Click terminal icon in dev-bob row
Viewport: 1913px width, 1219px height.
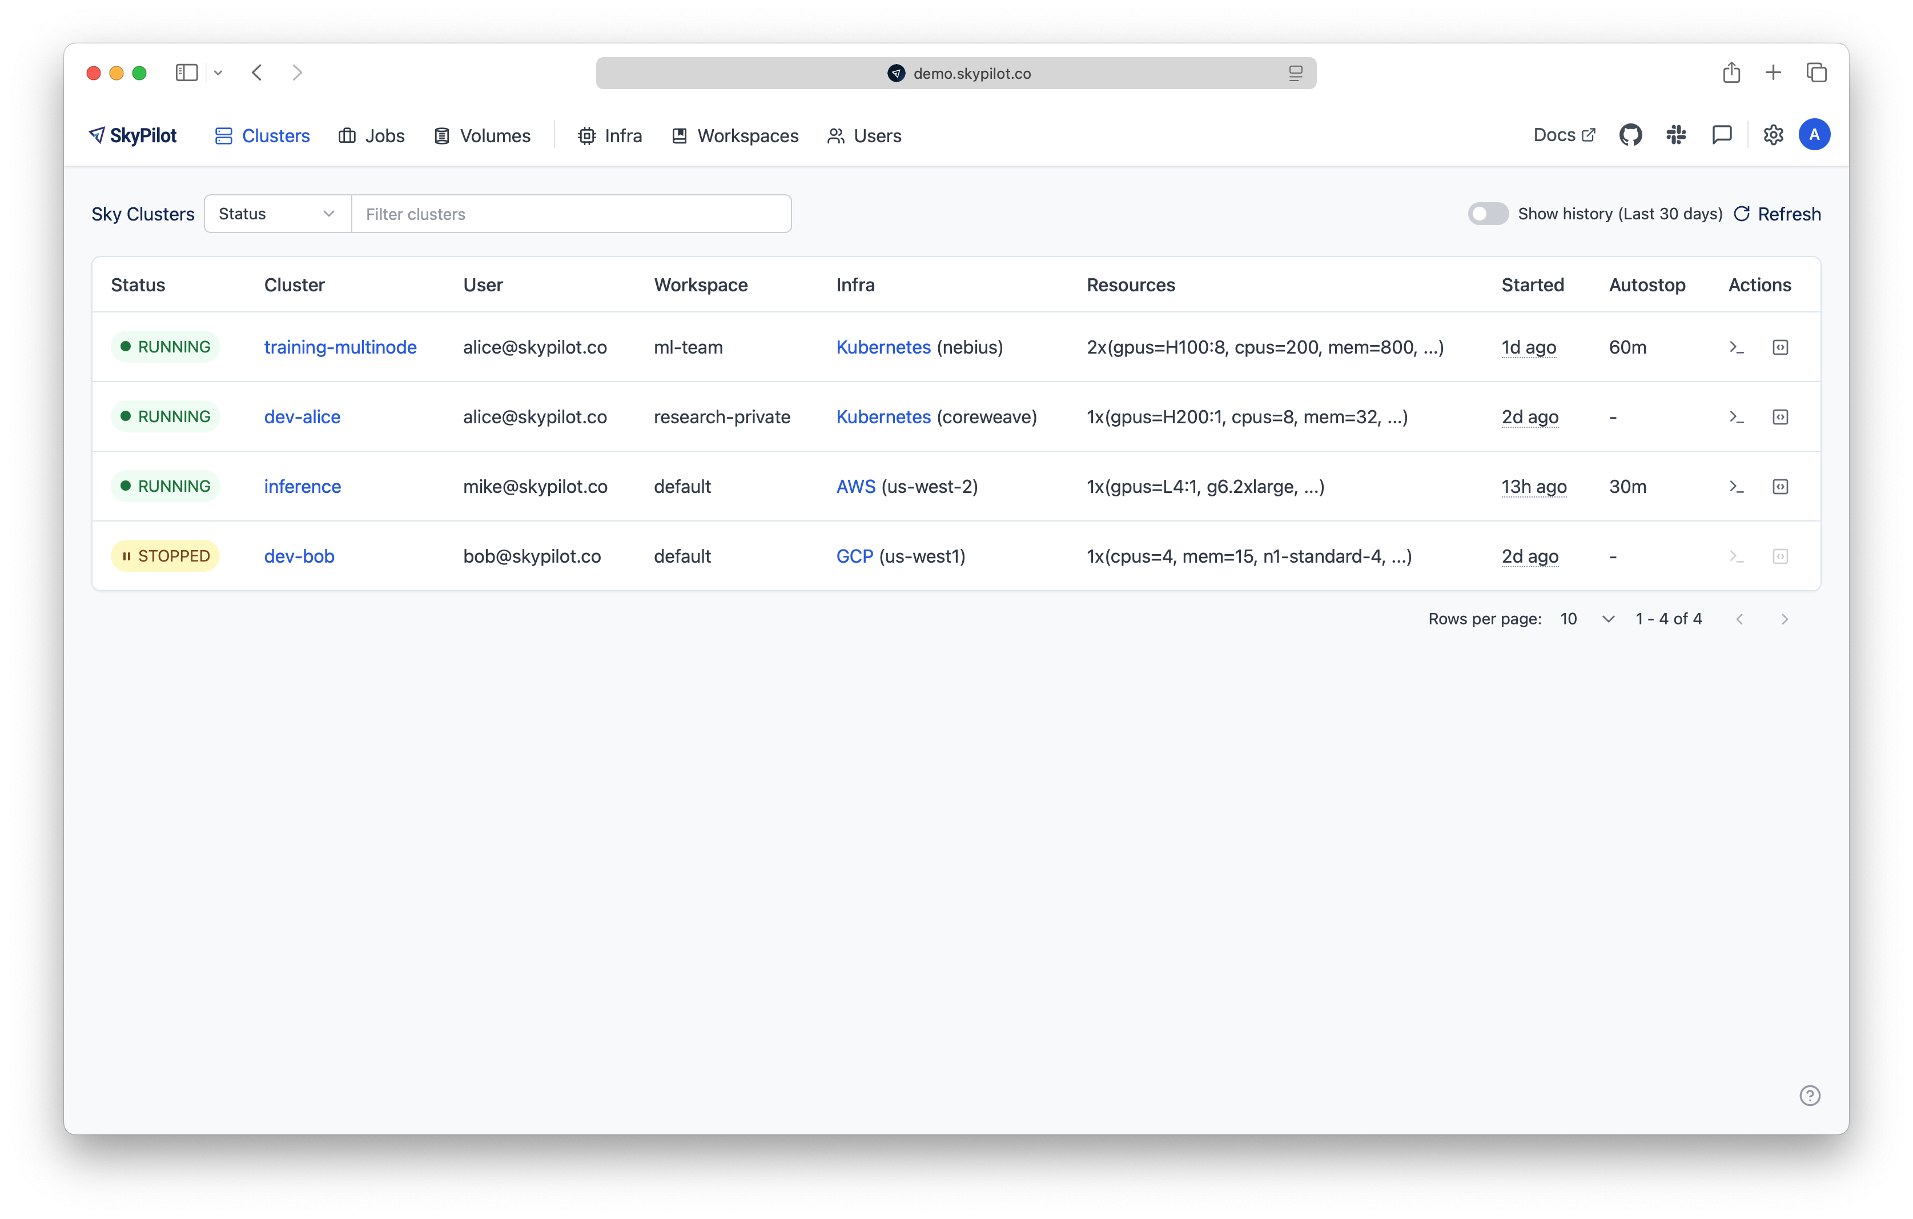click(x=1737, y=556)
